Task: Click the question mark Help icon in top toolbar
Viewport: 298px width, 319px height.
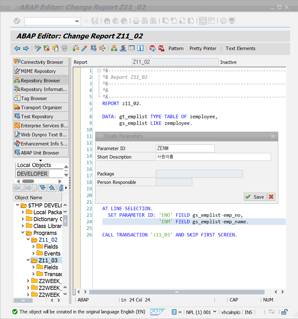Action: click(x=223, y=21)
